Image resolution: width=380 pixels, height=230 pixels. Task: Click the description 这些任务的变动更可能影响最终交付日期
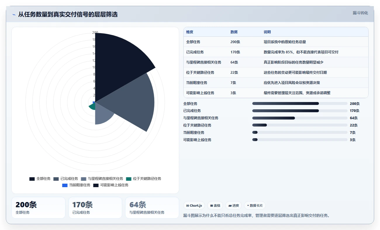[x=295, y=73]
